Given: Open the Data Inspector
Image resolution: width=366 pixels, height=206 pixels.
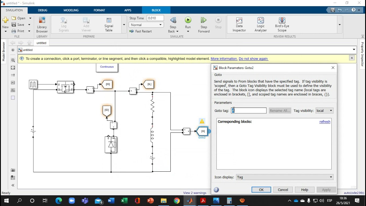Looking at the screenshot, I should (x=239, y=25).
